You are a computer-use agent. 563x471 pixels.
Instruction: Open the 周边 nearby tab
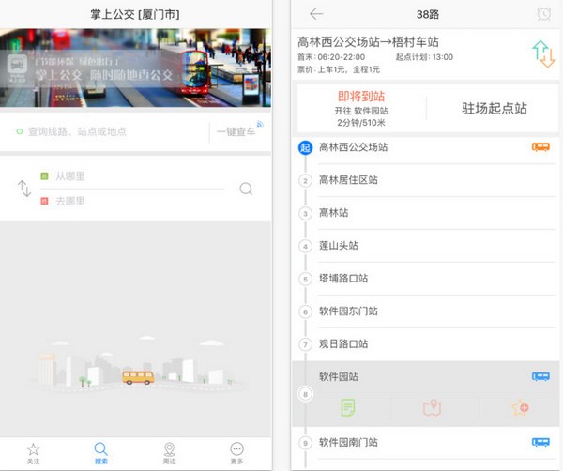pos(169,453)
